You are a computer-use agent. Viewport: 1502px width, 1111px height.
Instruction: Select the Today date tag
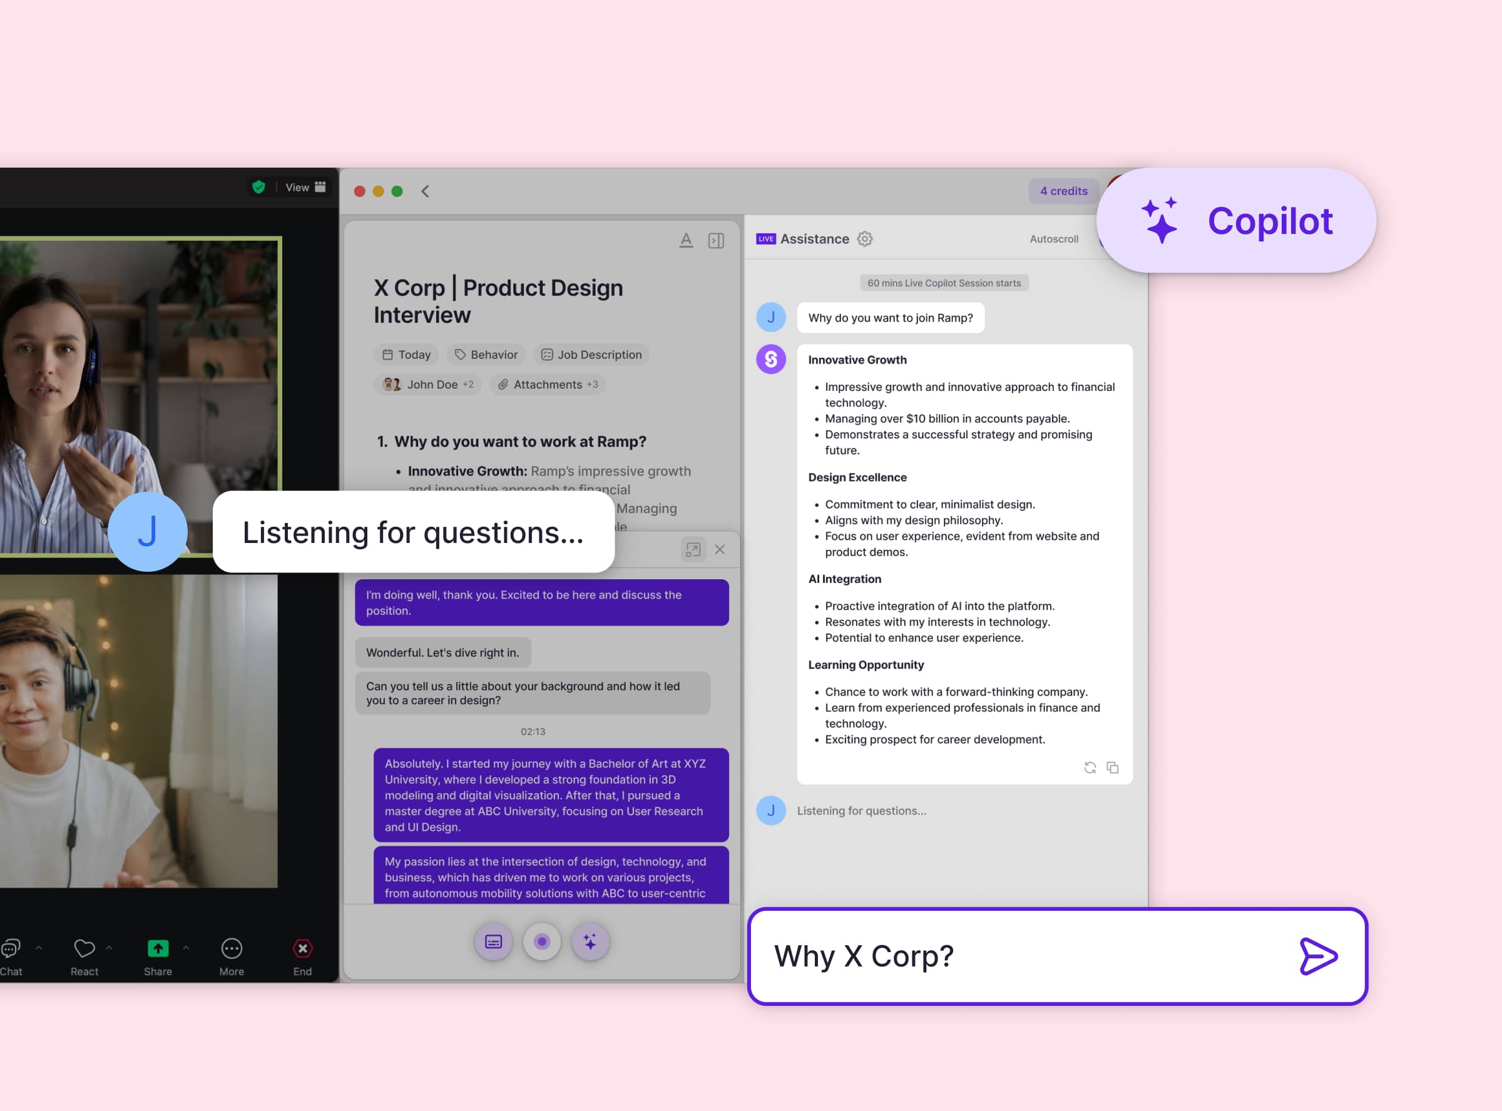406,355
